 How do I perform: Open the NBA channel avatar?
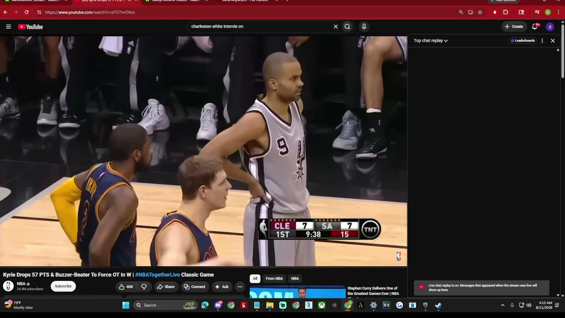tap(8, 286)
